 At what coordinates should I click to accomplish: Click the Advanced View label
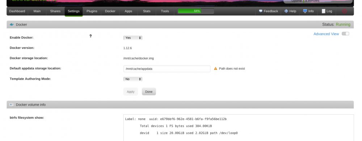click(326, 34)
